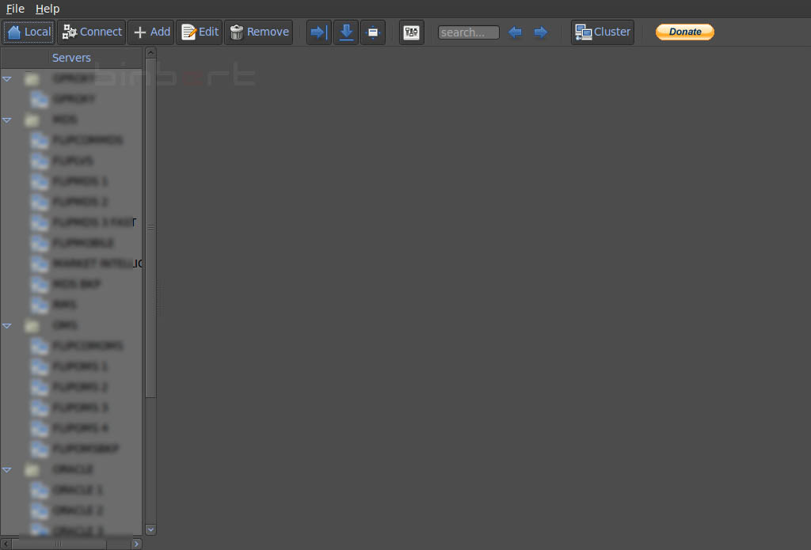Click the Donate button
The height and width of the screenshot is (550, 811).
pyautogui.click(x=685, y=32)
